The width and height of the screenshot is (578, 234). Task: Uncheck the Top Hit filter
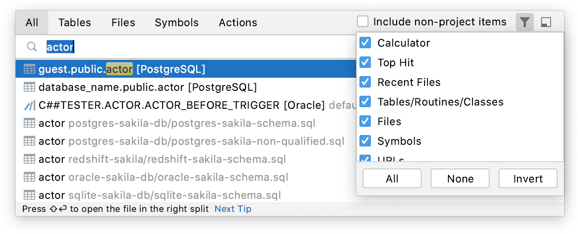click(x=365, y=62)
